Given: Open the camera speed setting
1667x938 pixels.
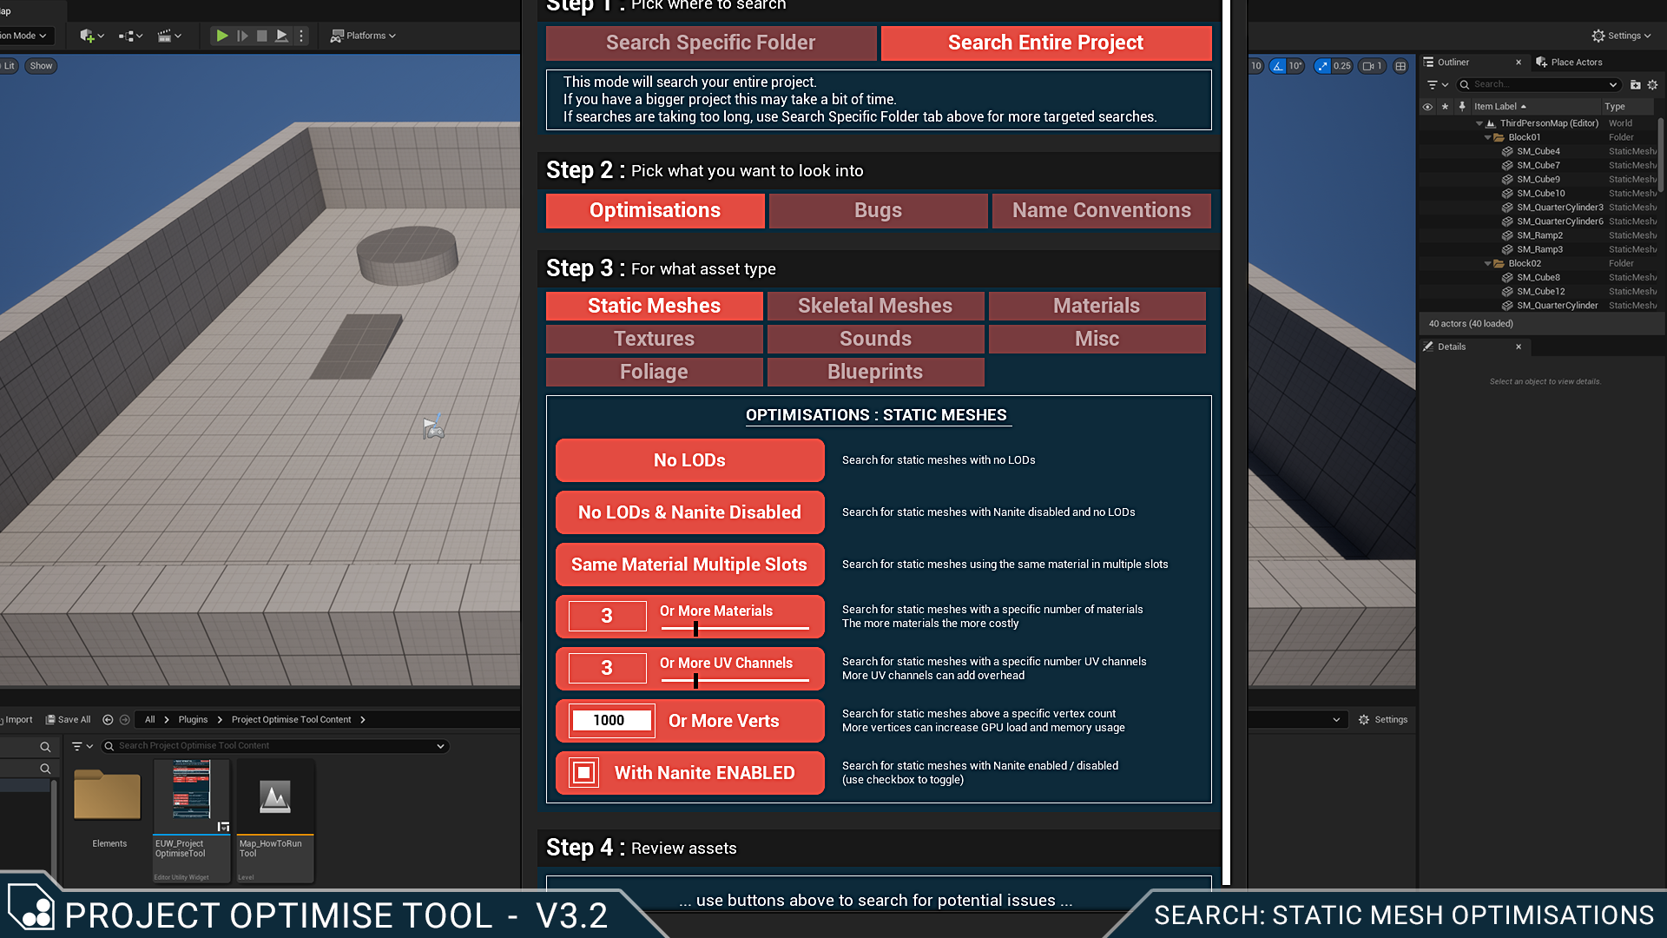Looking at the screenshot, I should (x=1372, y=66).
